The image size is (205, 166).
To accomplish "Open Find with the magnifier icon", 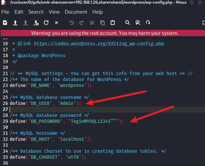I will pos(128,23).
